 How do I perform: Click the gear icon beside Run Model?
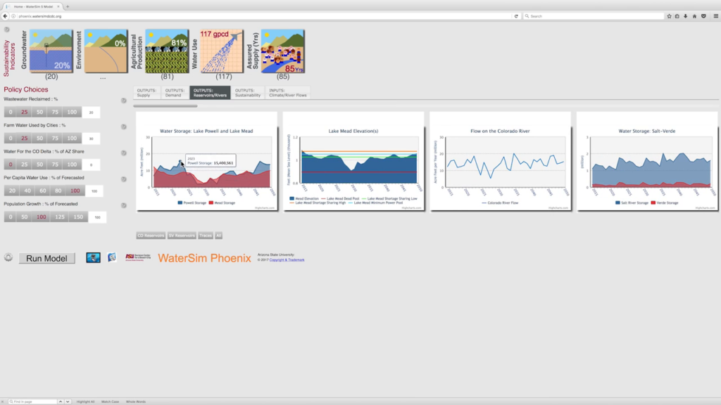coord(8,257)
